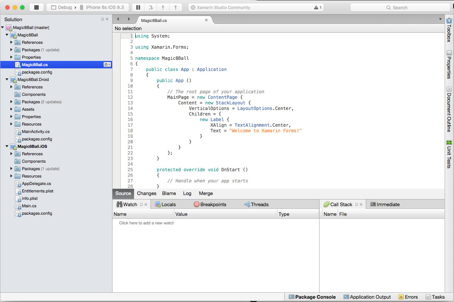Viewport: 454px width, 302px height.
Task: Switch to the Log view tab
Action: pyautogui.click(x=187, y=194)
